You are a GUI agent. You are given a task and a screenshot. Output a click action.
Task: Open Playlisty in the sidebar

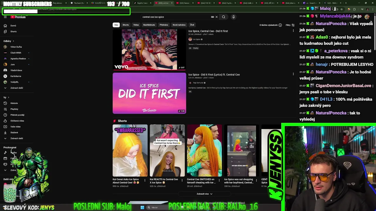(x=14, y=109)
